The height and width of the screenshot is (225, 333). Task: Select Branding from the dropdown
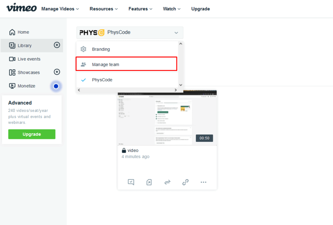tap(127, 49)
